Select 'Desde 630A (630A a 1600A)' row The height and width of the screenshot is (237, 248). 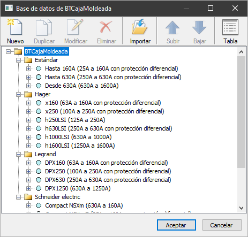[x=82, y=86]
